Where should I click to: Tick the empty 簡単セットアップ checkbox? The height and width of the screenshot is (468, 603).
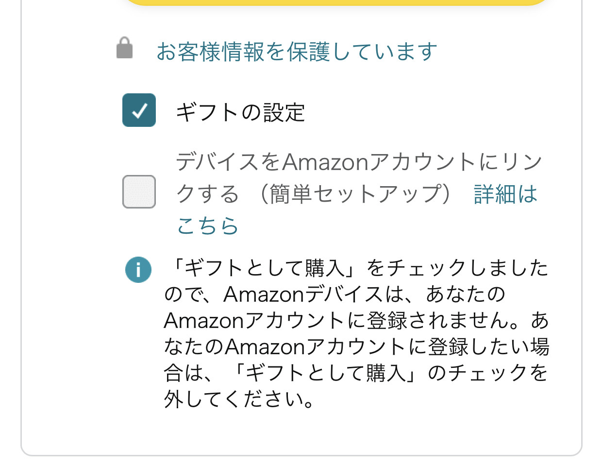(x=139, y=192)
